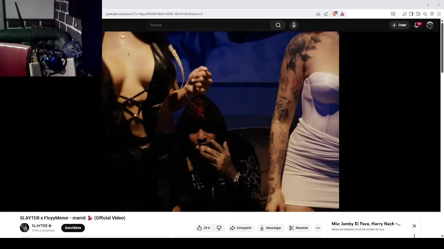Click Suscribirse to subscribe to SLAYTER
This screenshot has width=444, height=249.
point(73,228)
